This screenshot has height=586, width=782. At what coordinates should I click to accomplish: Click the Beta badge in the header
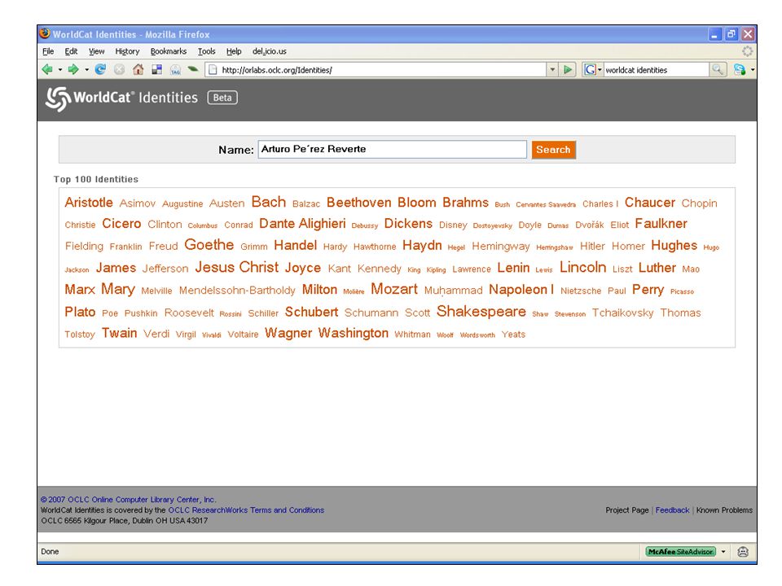click(222, 98)
